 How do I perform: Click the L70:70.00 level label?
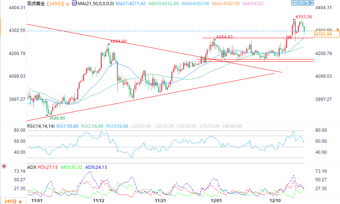tap(210, 126)
